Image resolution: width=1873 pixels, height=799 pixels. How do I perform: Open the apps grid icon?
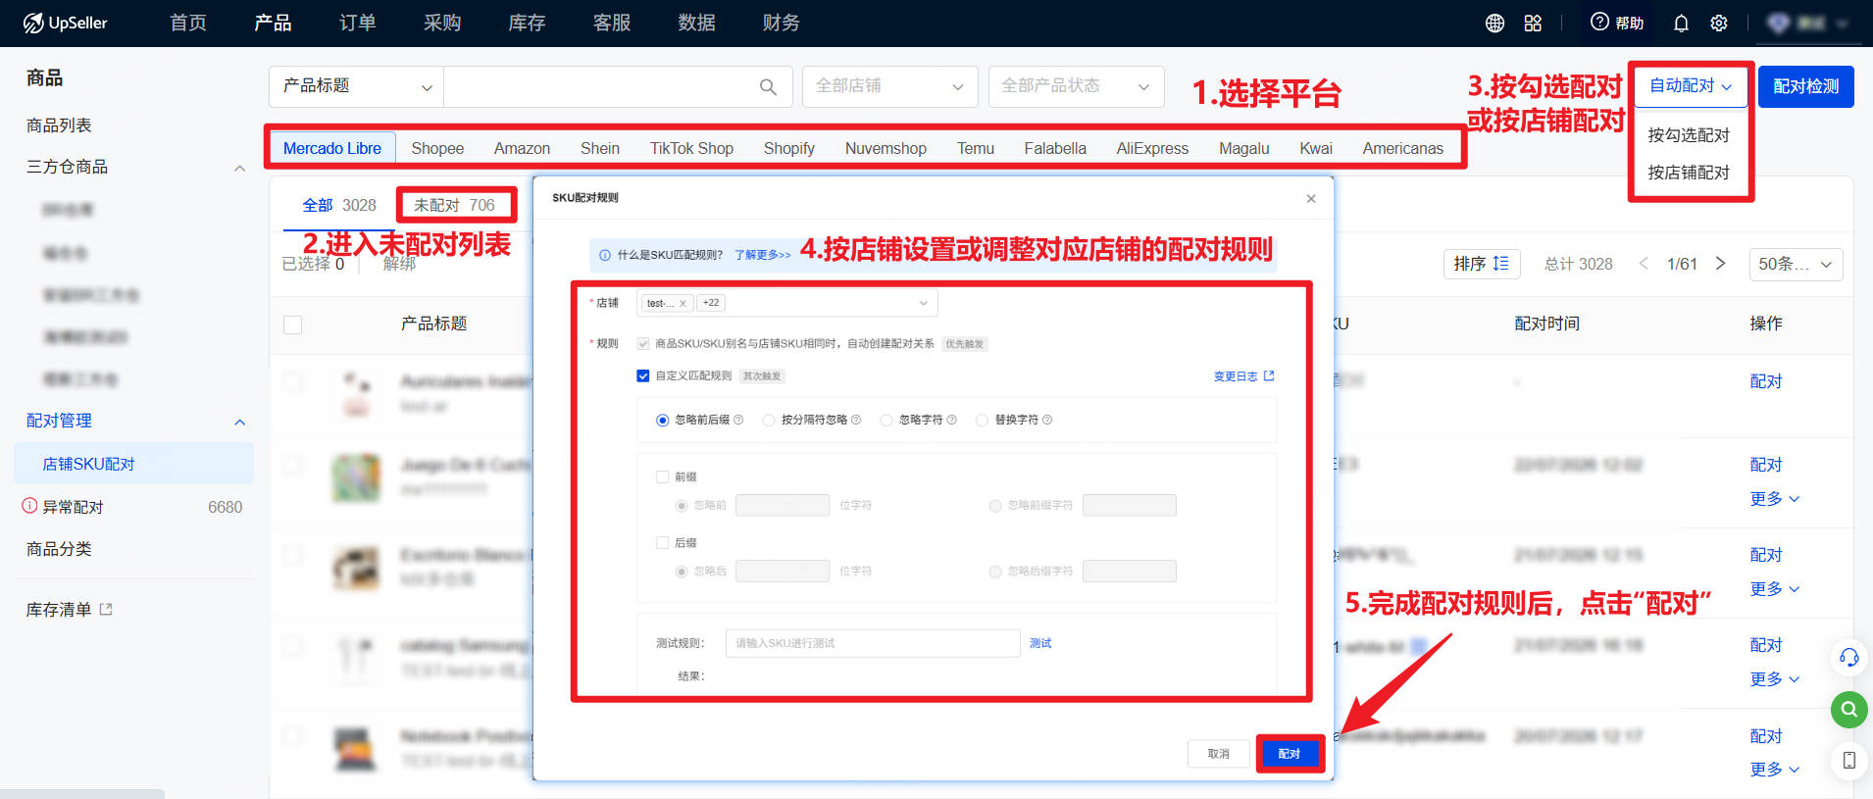(1533, 23)
